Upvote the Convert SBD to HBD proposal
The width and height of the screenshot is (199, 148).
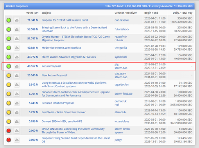17,122
